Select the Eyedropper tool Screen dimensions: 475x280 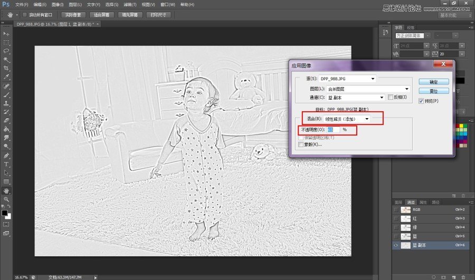pos(6,76)
